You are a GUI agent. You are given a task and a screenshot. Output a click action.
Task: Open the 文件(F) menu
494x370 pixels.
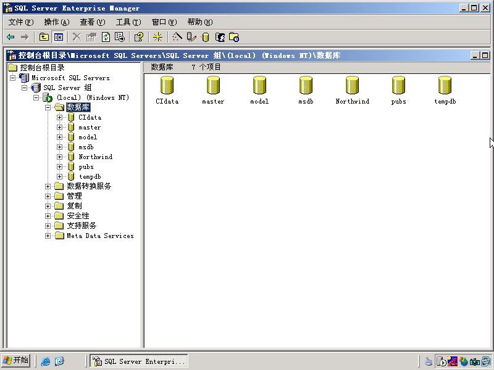click(21, 22)
